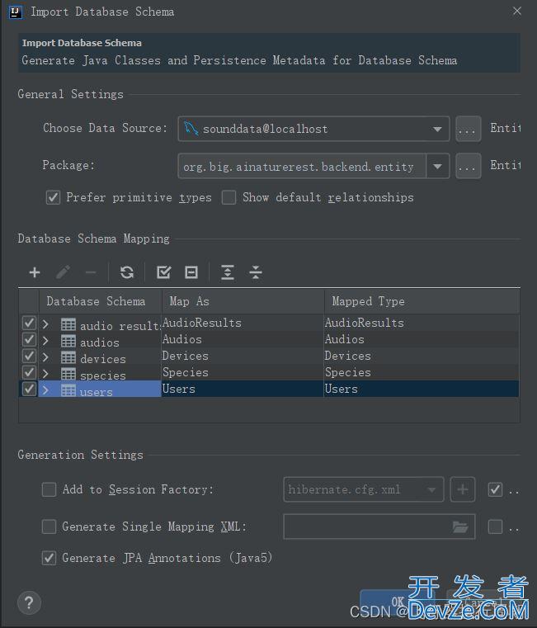Screen dimensions: 537x628
Task: Select the Species Mapped Type cell
Action: point(422,372)
